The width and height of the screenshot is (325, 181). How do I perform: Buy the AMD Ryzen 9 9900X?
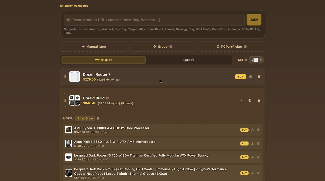point(244,130)
